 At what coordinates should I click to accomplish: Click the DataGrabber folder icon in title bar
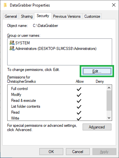coord(5,5)
